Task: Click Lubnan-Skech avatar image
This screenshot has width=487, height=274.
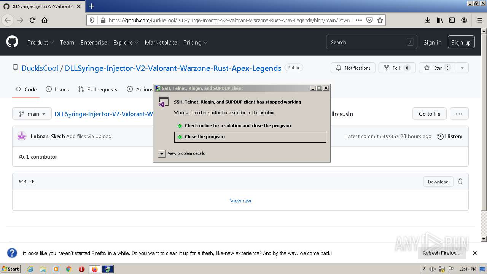Action: [22, 136]
